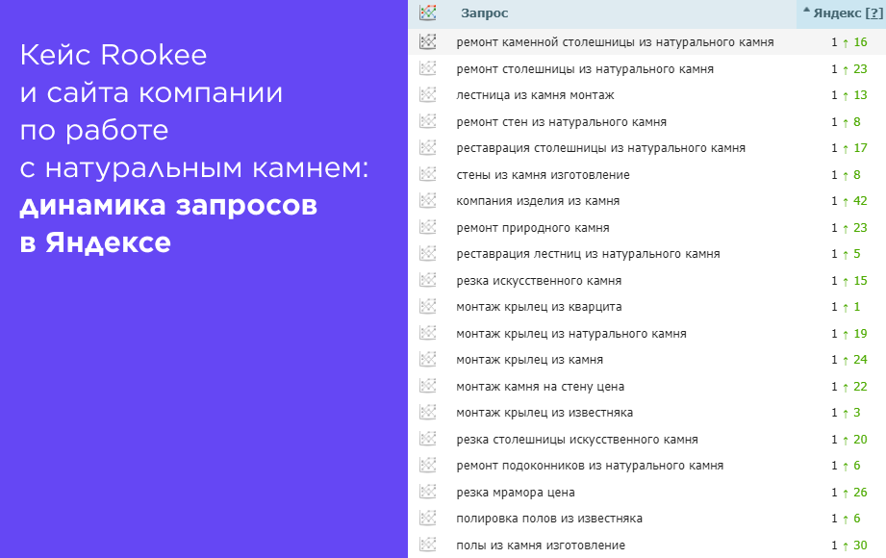886x558 pixels.
Task: Toggle the ascending sort arrow on the Яндекс column
Action: pyautogui.click(x=806, y=13)
